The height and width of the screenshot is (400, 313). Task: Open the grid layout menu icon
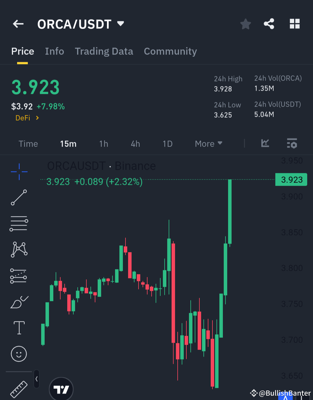point(295,24)
